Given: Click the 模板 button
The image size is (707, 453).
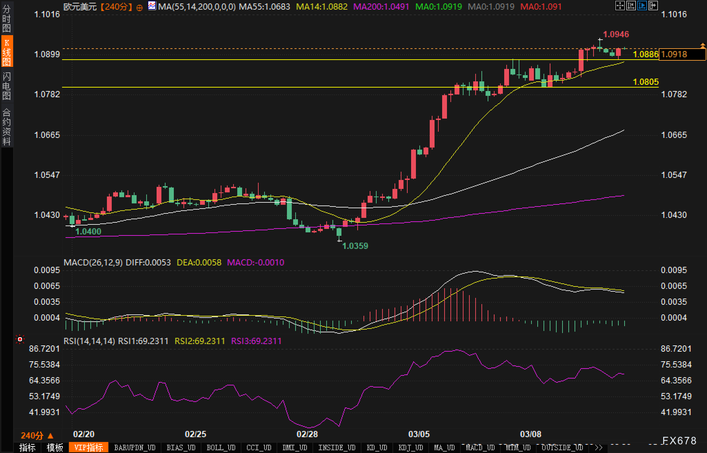Looking at the screenshot, I should (x=55, y=447).
